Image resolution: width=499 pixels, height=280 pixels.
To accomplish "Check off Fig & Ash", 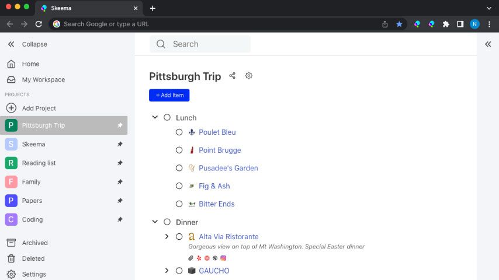I will click(179, 186).
